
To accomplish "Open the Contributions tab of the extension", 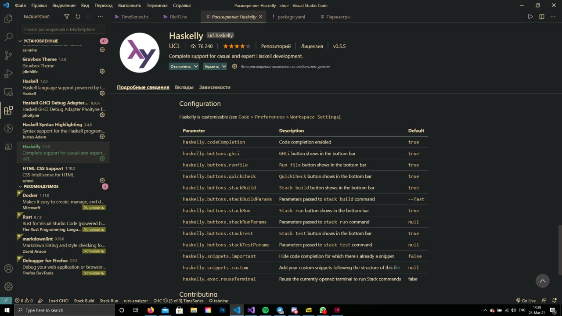I will [x=184, y=87].
